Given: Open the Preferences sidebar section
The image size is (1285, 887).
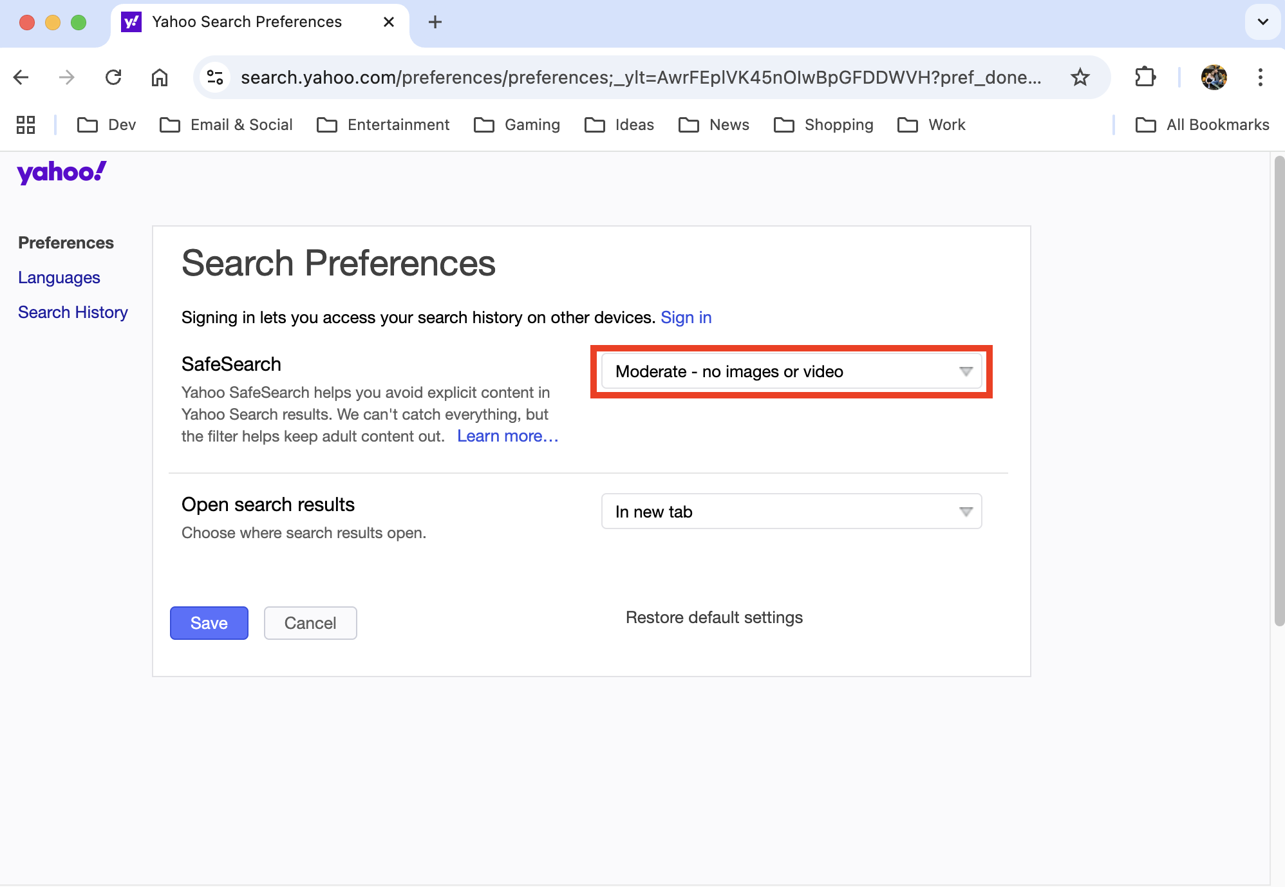Looking at the screenshot, I should [x=66, y=243].
